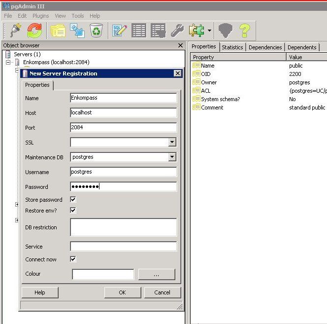Click the Refresh icon in toolbar
The image size is (327, 324).
pyautogui.click(x=34, y=31)
